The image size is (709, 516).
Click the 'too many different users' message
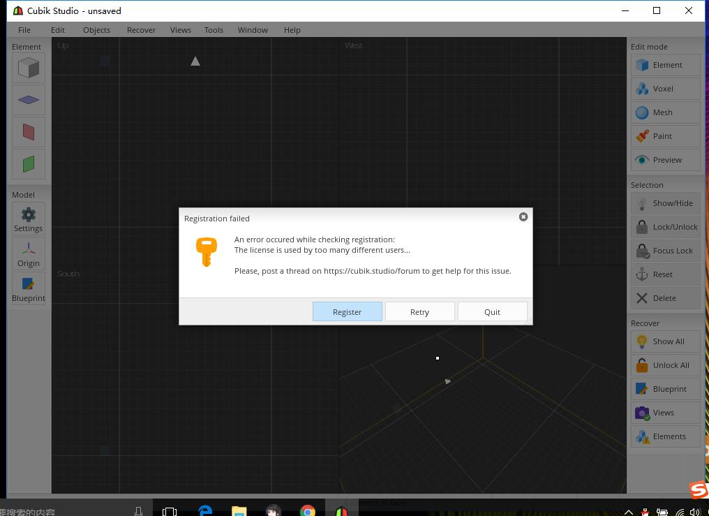coord(322,250)
